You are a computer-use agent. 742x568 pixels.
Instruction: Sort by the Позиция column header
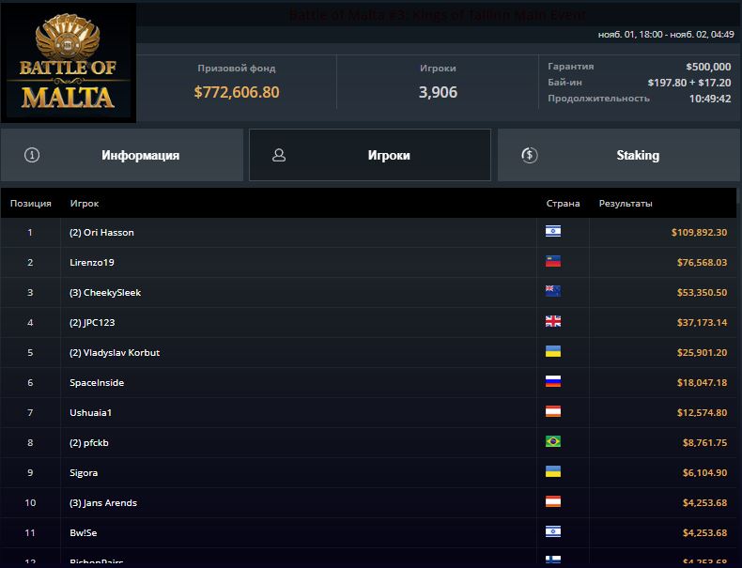(30, 203)
